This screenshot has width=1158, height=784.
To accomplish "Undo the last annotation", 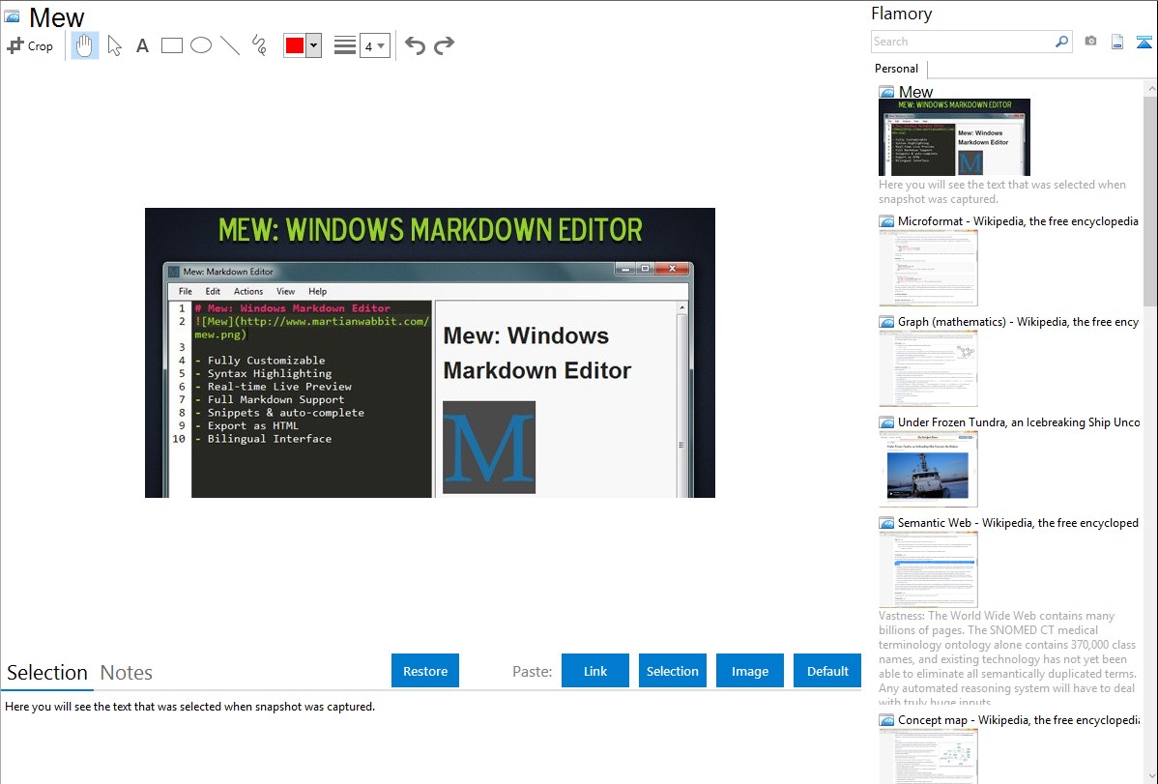I will [x=415, y=45].
